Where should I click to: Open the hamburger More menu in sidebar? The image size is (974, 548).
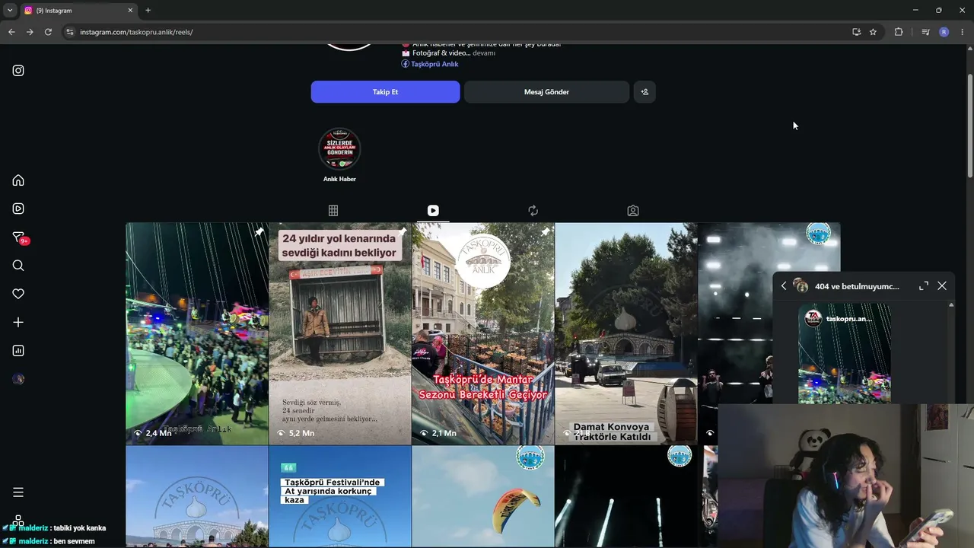pos(18,492)
